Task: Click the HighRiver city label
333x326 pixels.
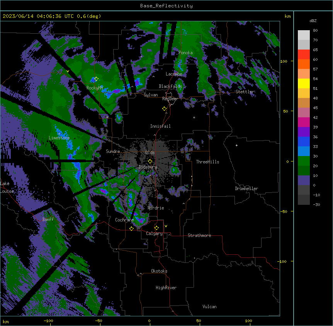Action: (x=166, y=288)
